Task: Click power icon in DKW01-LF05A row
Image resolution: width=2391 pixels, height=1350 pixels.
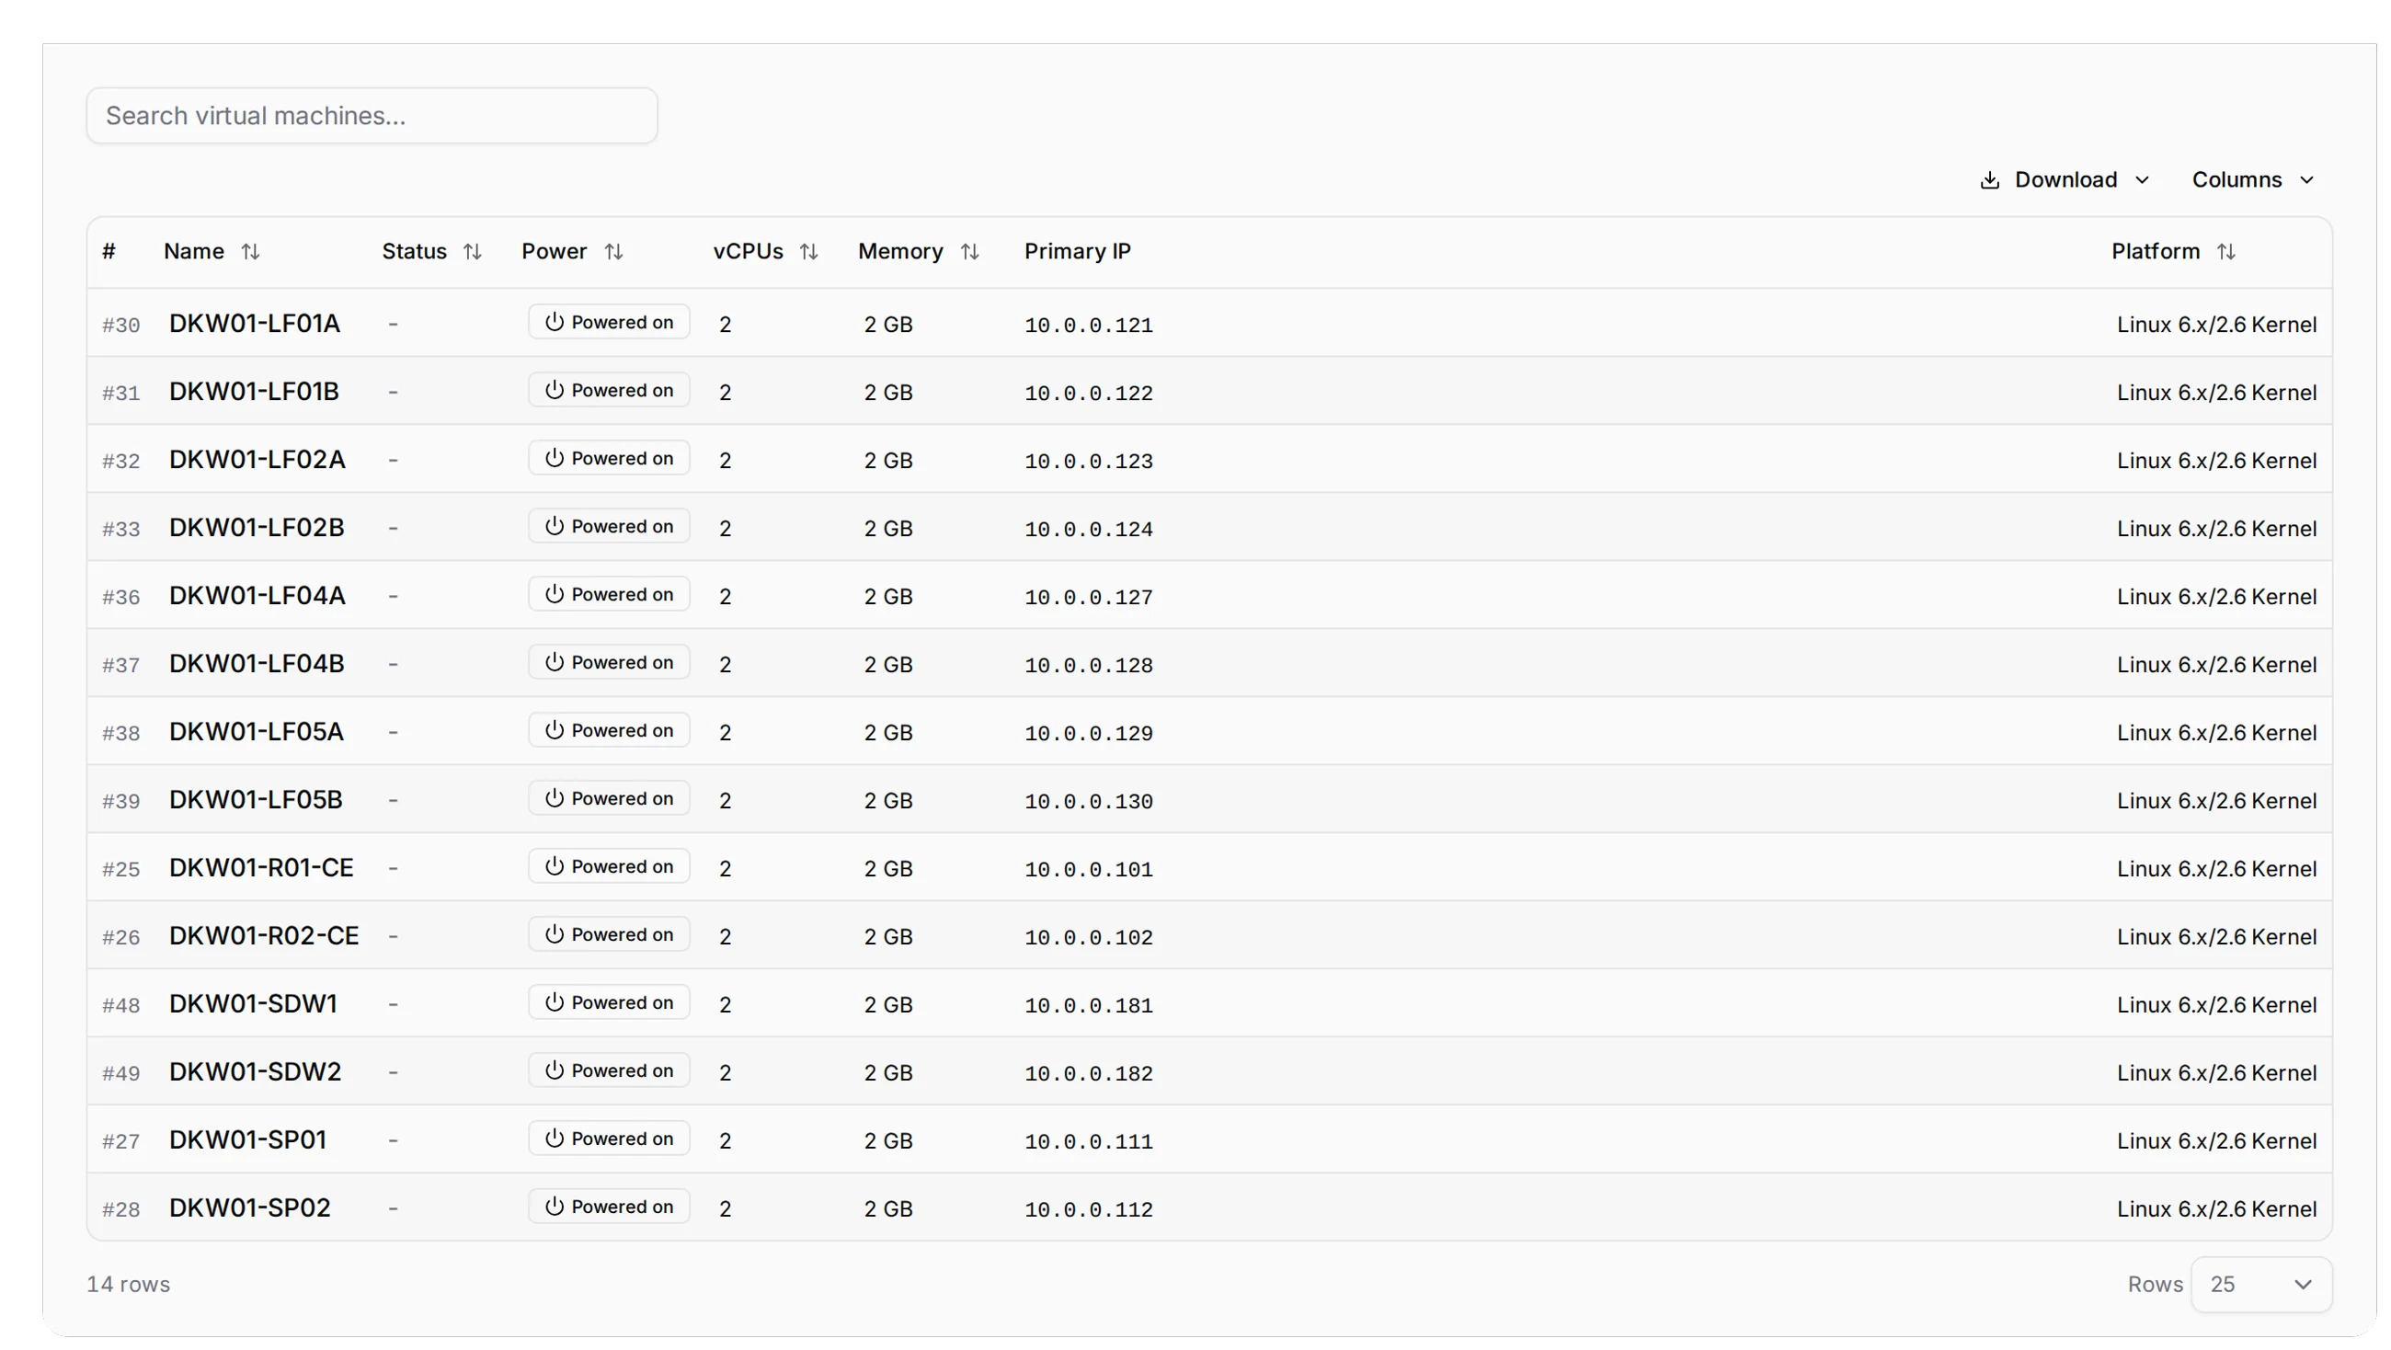Action: [555, 730]
